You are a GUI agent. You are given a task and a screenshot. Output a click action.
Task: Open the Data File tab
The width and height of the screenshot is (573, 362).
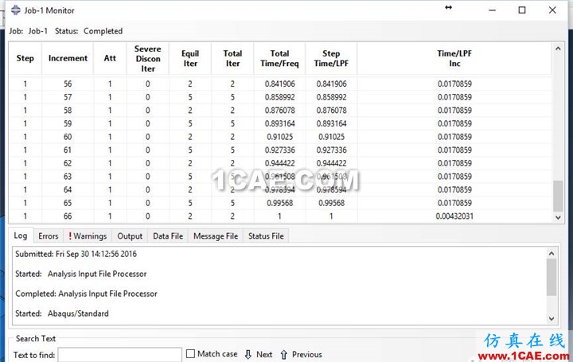pyautogui.click(x=168, y=236)
